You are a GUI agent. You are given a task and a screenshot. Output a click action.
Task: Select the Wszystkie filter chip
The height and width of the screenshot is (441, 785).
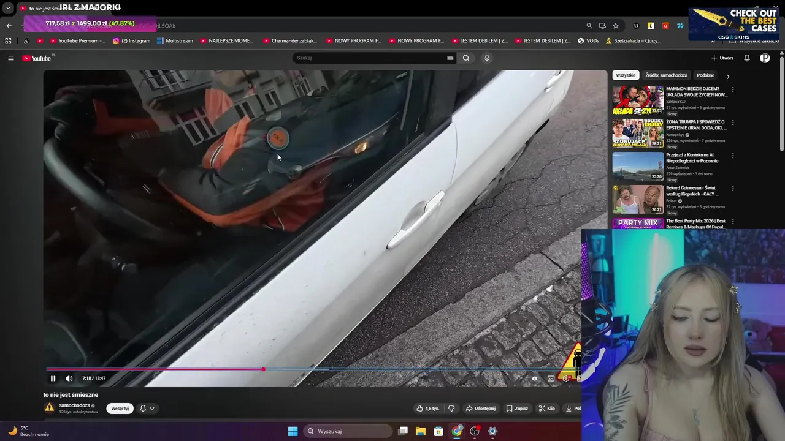(x=626, y=75)
